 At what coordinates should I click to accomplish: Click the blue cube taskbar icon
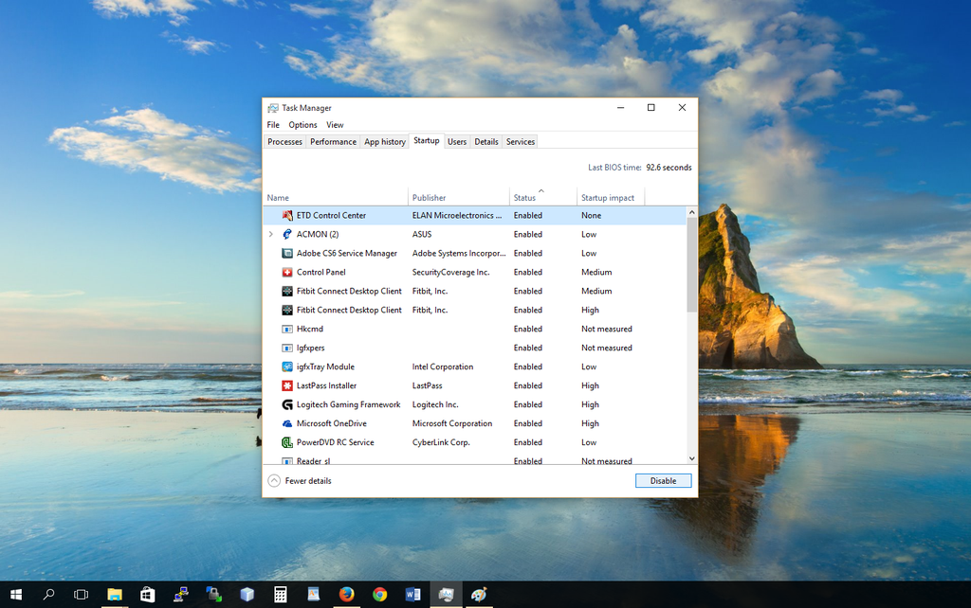[247, 595]
